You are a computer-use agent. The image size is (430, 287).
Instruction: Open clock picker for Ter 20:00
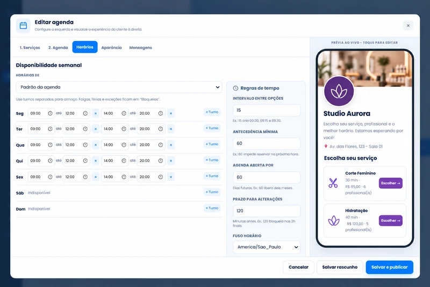point(160,129)
